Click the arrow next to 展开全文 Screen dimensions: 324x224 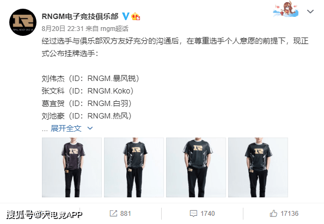point(90,128)
